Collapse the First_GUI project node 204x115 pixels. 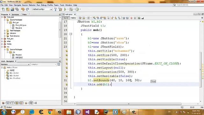[2, 17]
